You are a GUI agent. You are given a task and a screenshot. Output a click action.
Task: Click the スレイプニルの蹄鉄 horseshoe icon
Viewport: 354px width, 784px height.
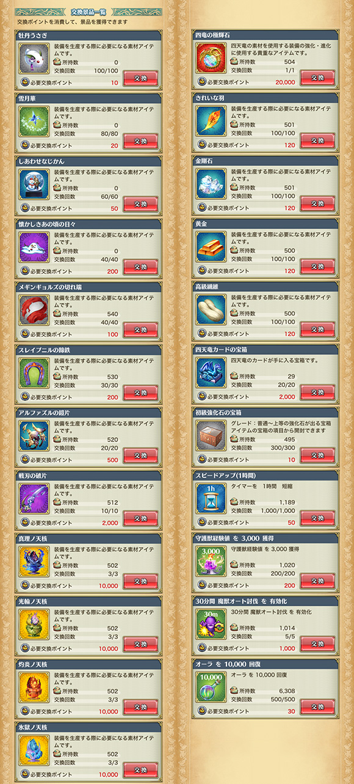point(34,374)
